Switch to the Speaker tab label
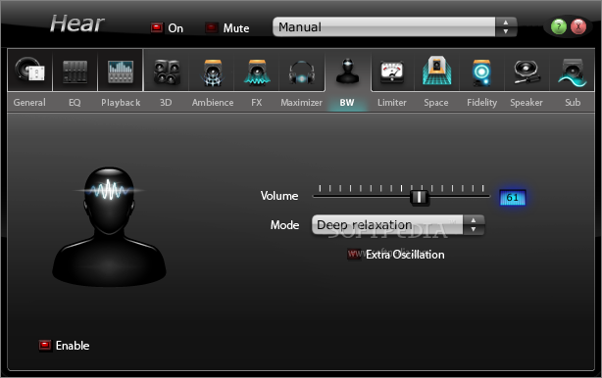Viewport: 602px width, 378px height. 527,103
